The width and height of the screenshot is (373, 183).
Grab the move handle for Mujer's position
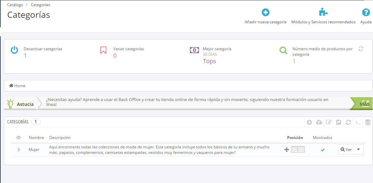pos(287,150)
